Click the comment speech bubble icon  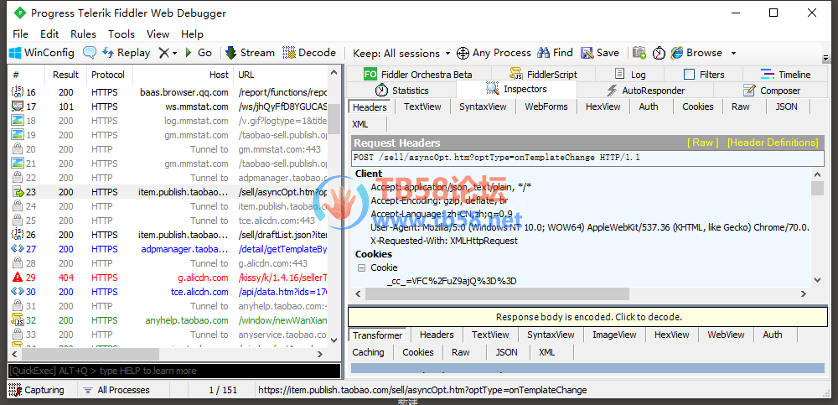(x=90, y=53)
